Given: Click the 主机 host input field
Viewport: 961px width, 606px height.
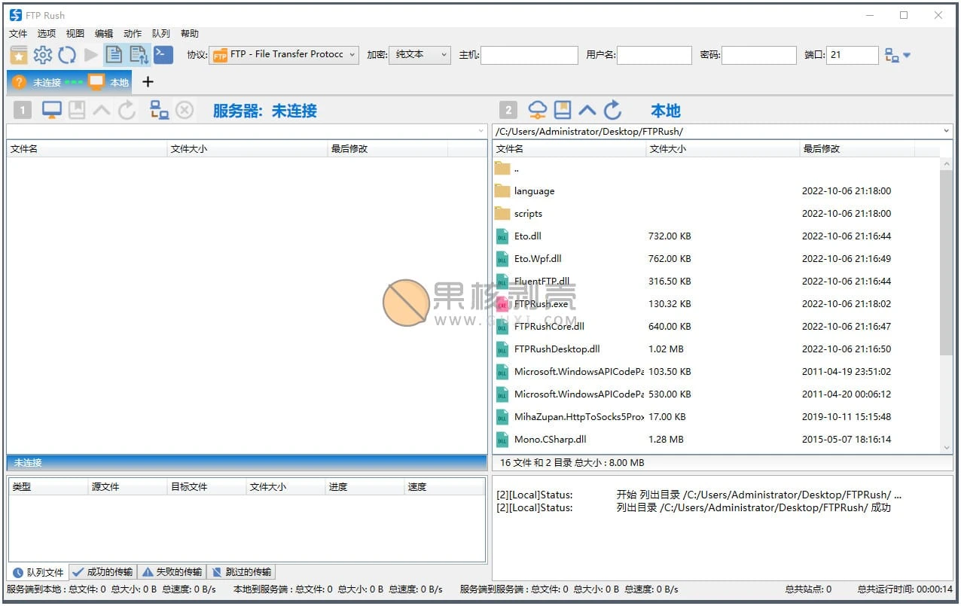Looking at the screenshot, I should [529, 55].
